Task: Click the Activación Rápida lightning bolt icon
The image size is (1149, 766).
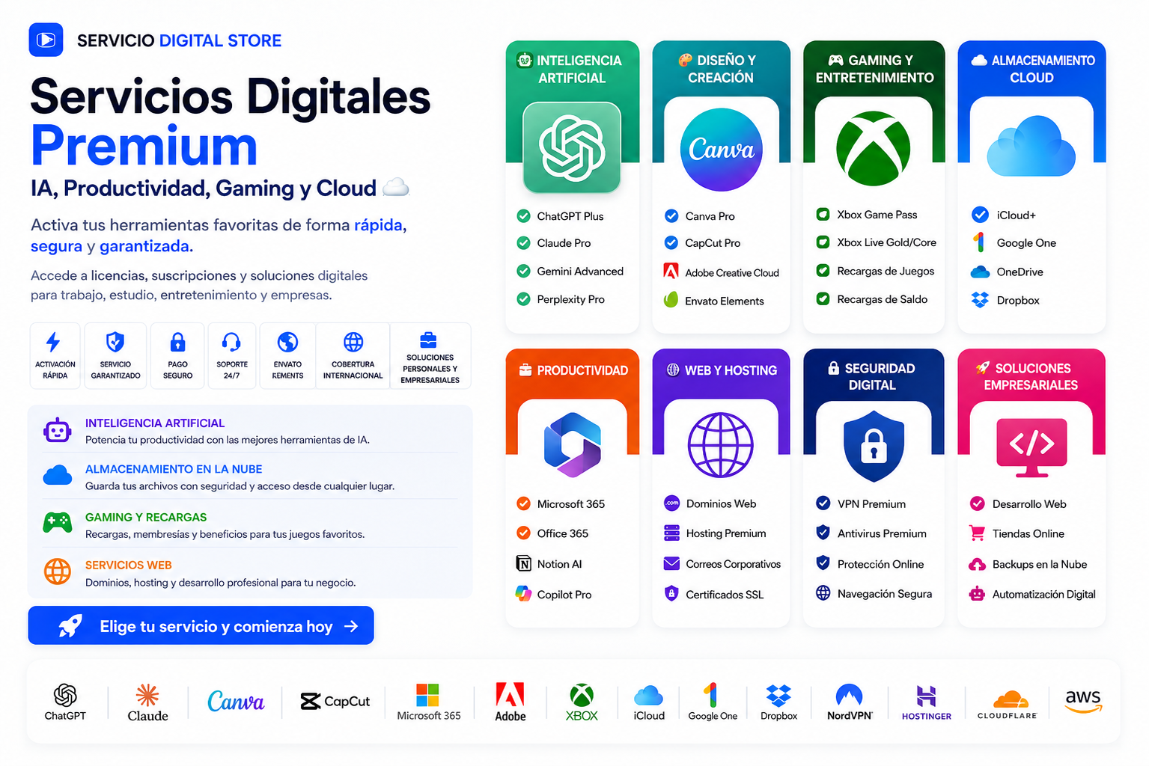Action: click(x=53, y=342)
